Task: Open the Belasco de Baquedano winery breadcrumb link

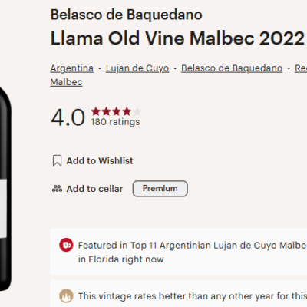Action: point(232,68)
